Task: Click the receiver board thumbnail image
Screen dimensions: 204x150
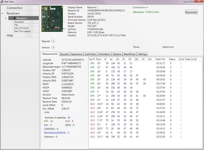Action: [52, 19]
